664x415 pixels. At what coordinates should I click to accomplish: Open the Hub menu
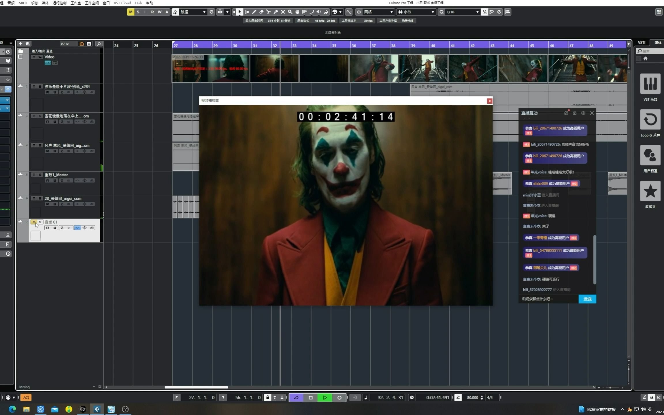coord(138,3)
